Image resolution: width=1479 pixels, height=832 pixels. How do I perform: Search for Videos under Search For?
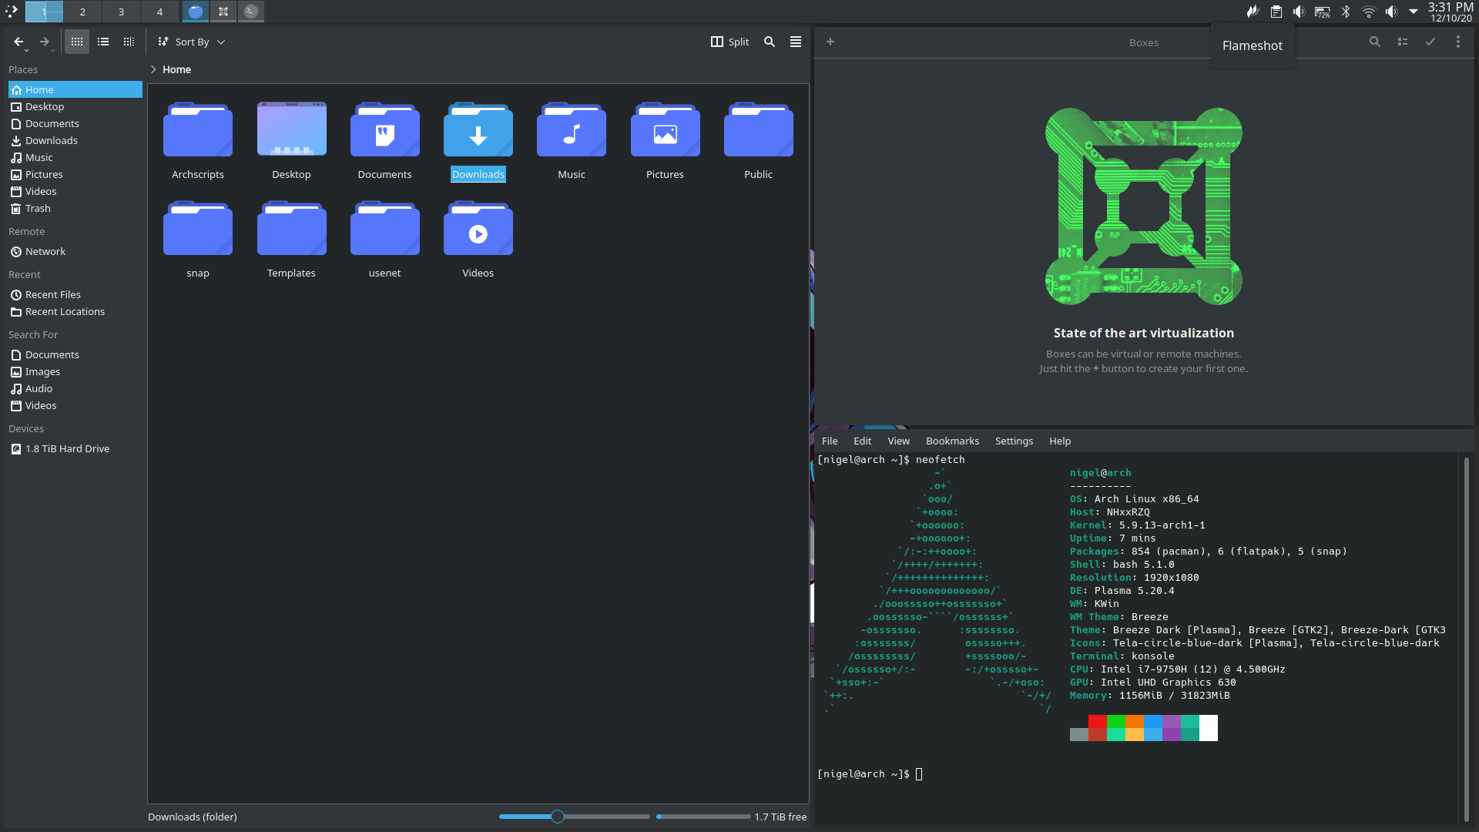(x=75, y=405)
